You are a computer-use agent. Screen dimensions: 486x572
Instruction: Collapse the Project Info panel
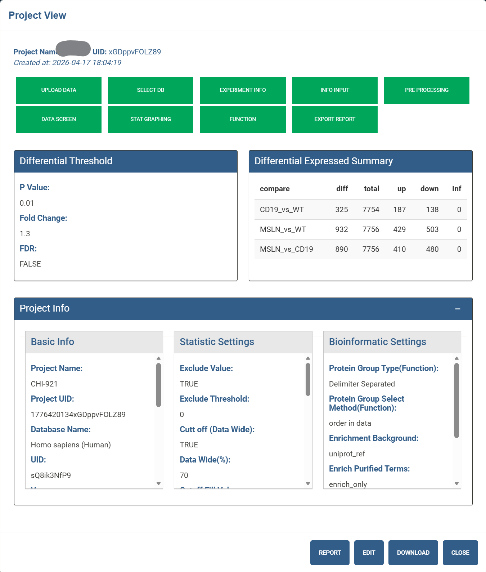click(458, 309)
